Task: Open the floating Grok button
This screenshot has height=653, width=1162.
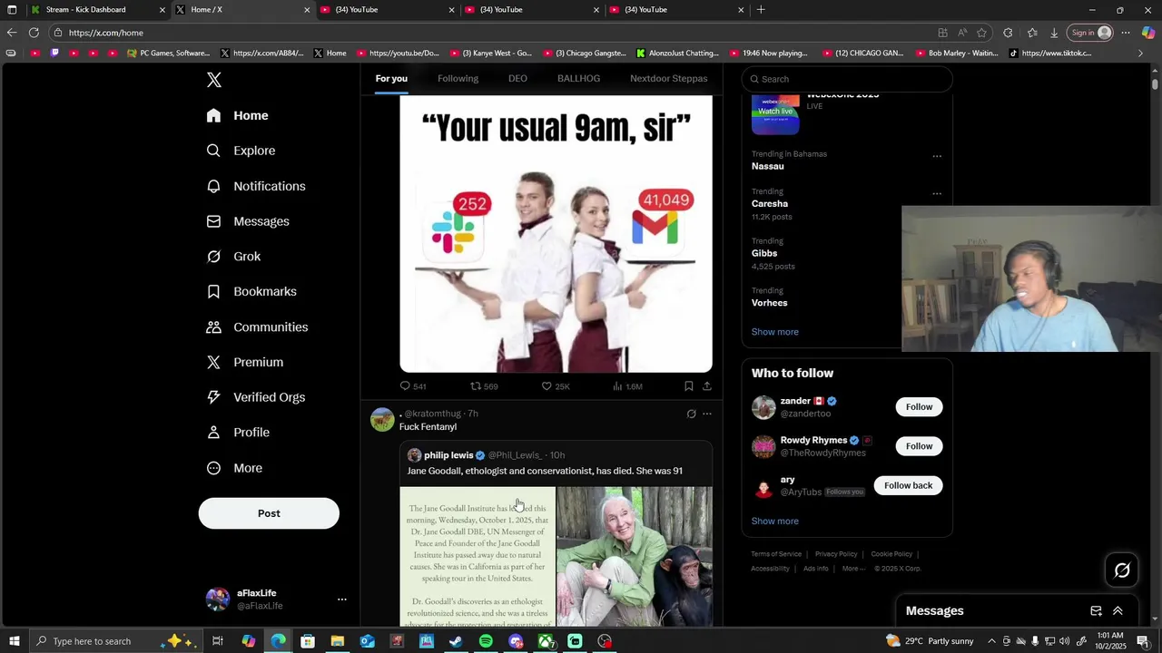Action: 1122,570
